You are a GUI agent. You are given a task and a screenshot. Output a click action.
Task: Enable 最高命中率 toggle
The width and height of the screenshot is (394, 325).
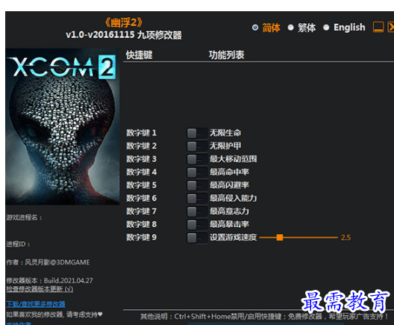197,173
